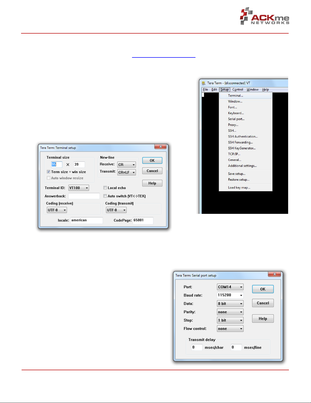Click Help in Serial port setup dialog
The image size is (311, 403).
263,319
